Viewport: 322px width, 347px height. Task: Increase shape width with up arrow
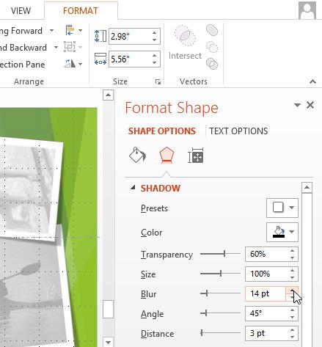154,56
